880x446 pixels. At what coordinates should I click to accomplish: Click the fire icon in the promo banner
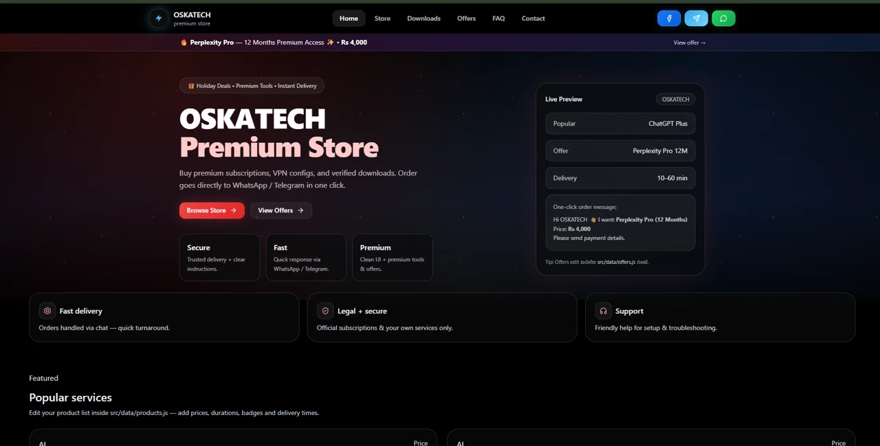pyautogui.click(x=184, y=43)
